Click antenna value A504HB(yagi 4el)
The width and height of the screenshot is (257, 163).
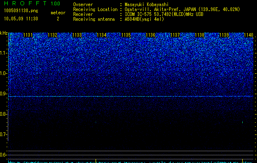144,19
